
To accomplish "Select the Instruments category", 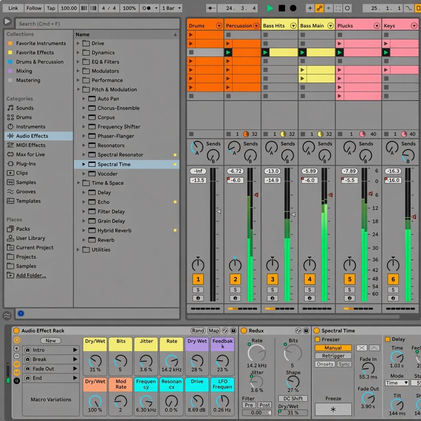I will tap(30, 127).
